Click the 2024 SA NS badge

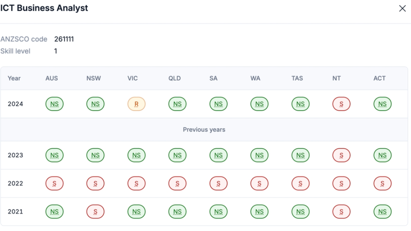(218, 104)
